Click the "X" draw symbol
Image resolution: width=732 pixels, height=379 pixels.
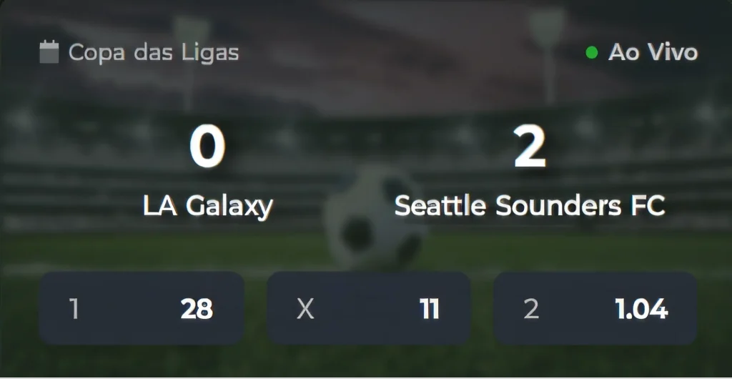tap(305, 310)
